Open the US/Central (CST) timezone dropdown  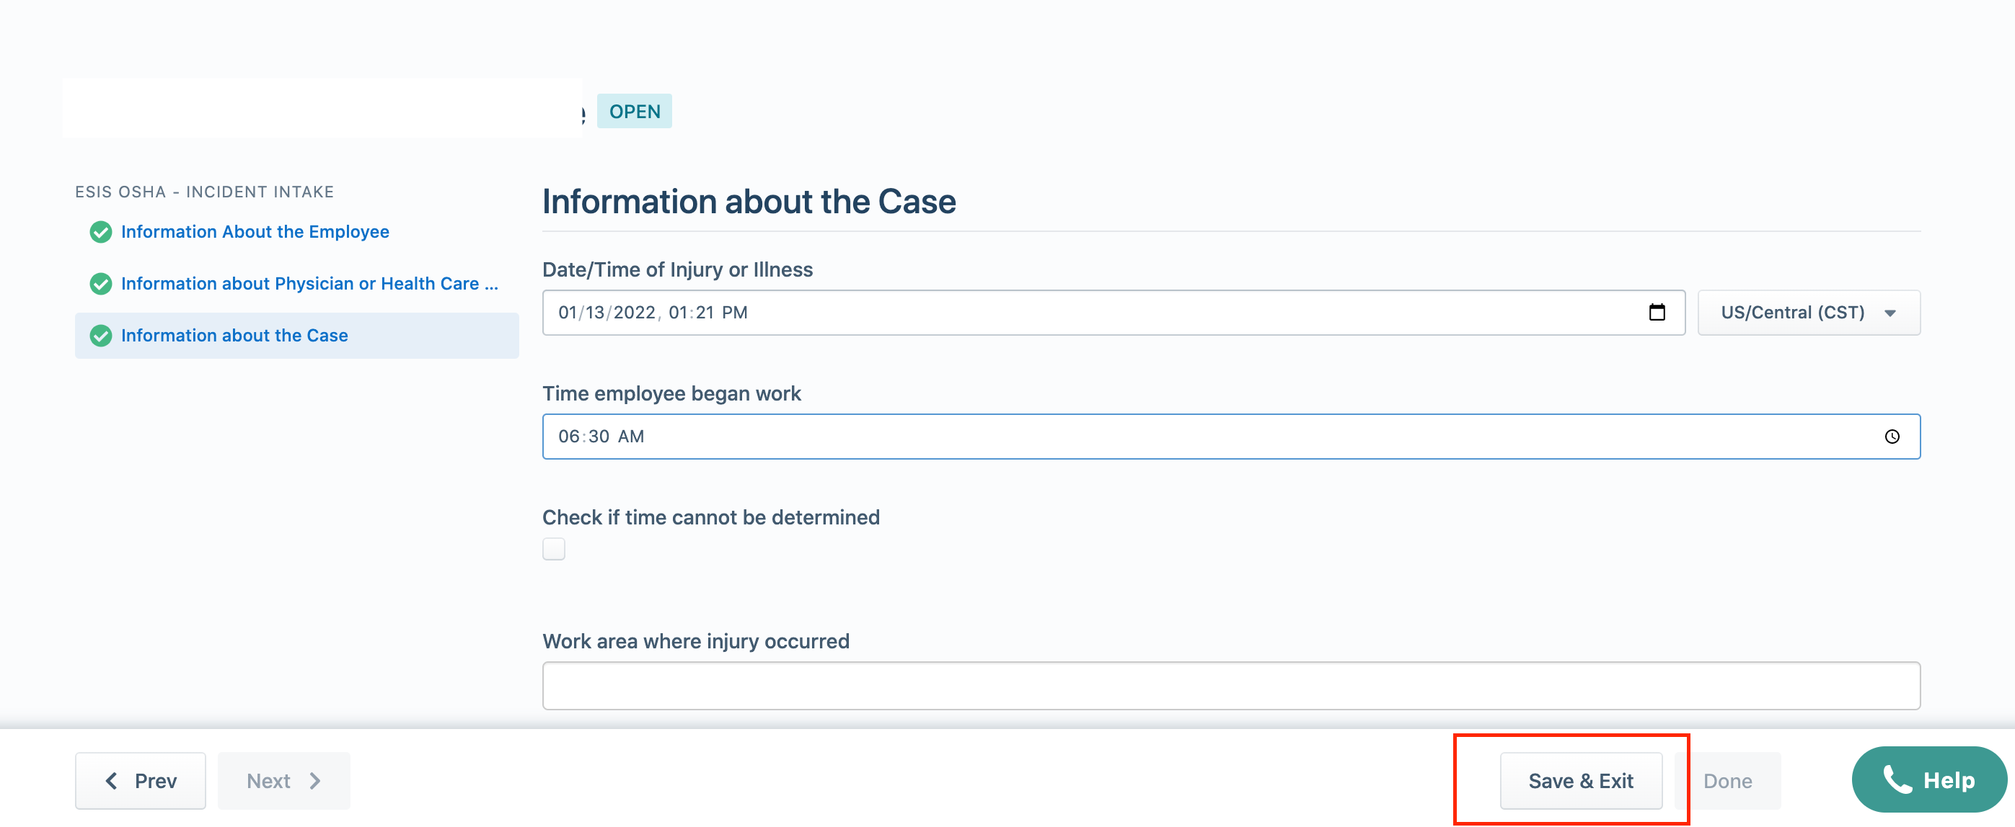pyautogui.click(x=1808, y=313)
